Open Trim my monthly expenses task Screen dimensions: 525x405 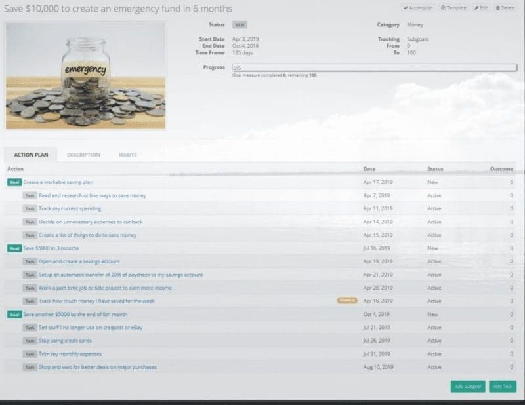pyautogui.click(x=70, y=354)
